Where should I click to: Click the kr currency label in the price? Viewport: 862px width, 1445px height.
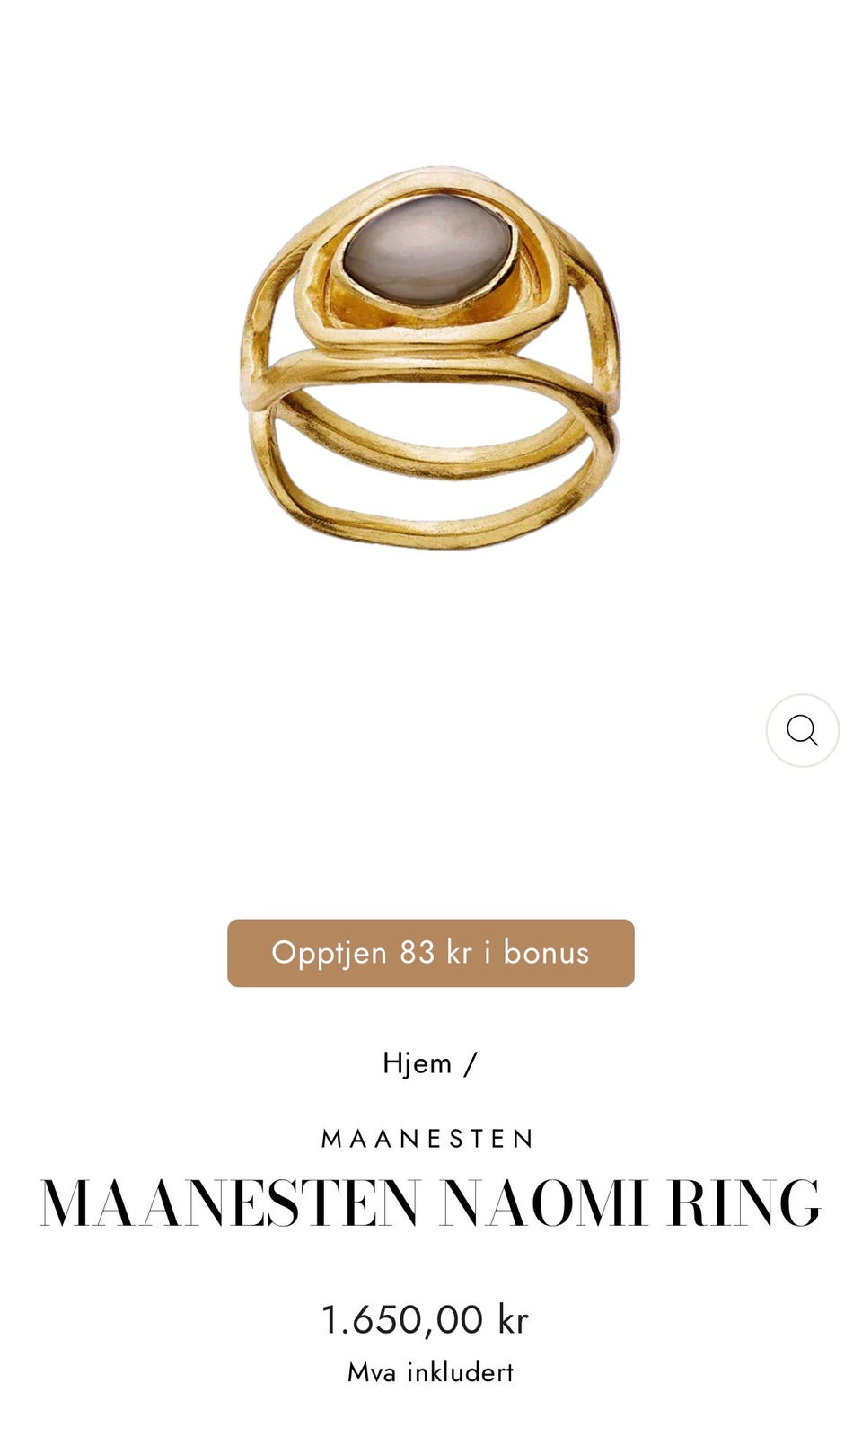pyautogui.click(x=513, y=1320)
